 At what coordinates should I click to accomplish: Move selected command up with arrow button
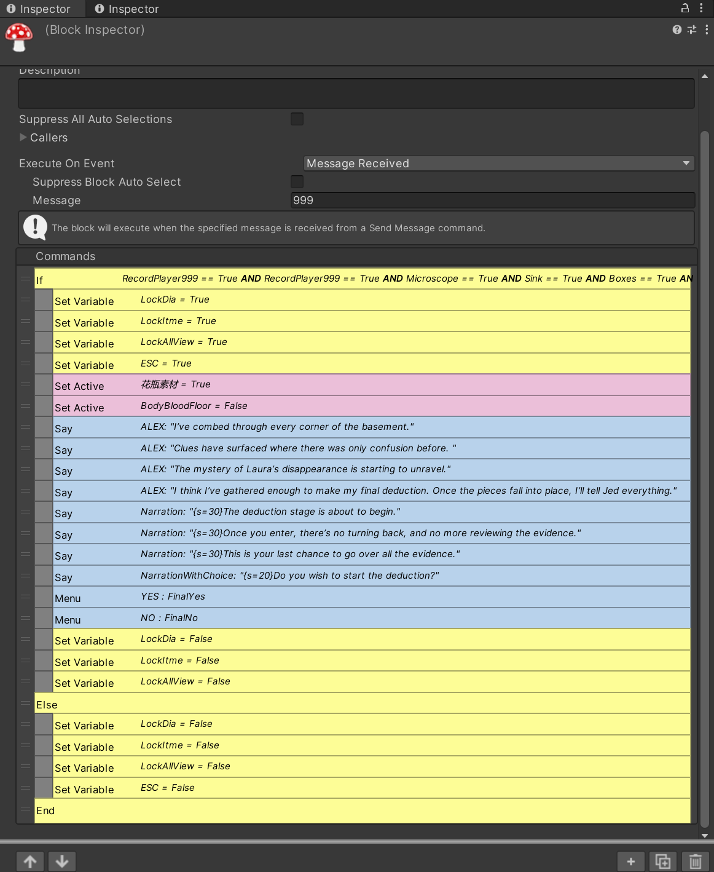coord(30,862)
